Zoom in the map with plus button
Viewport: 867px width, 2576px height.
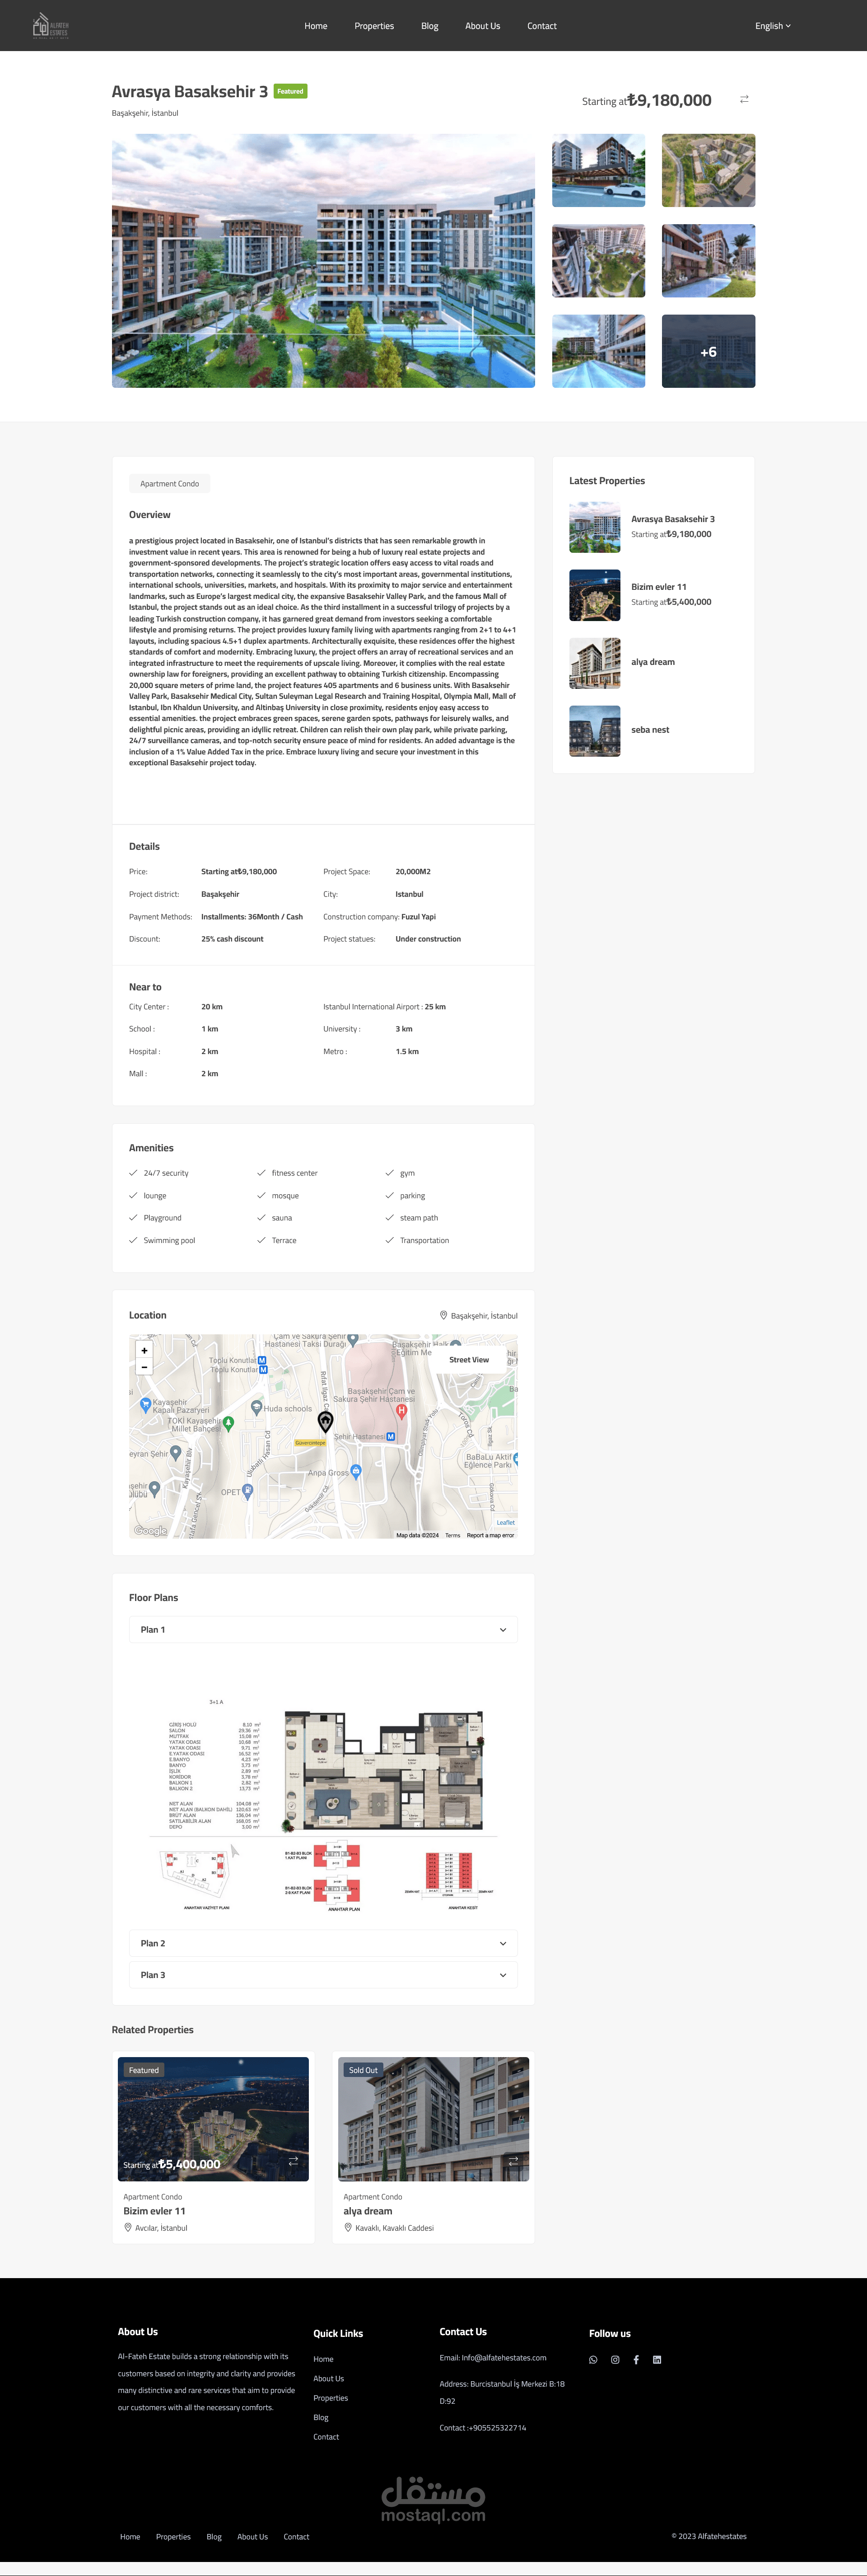pyautogui.click(x=145, y=1350)
